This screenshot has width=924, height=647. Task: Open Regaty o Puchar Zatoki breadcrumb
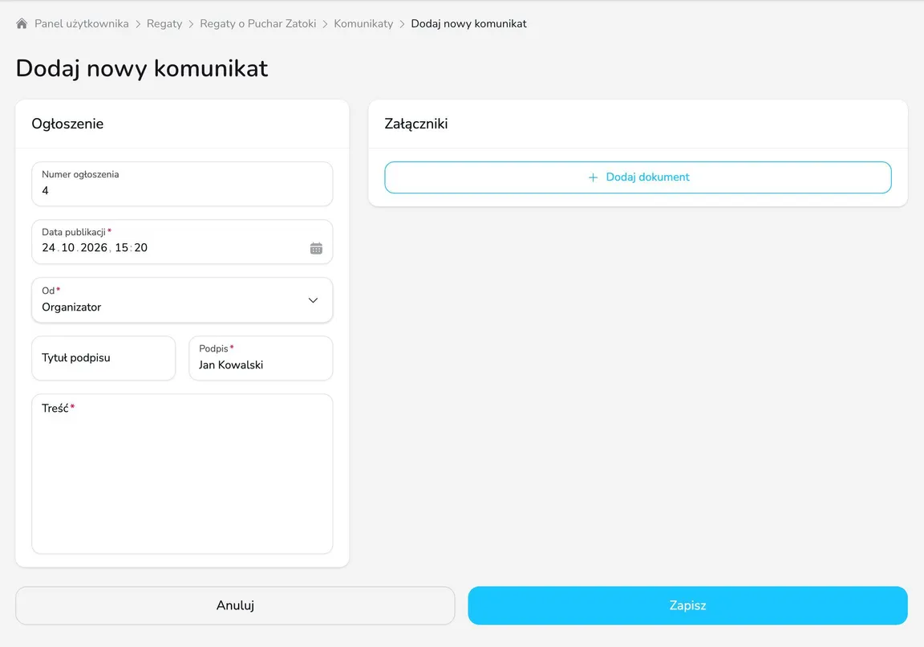258,23
